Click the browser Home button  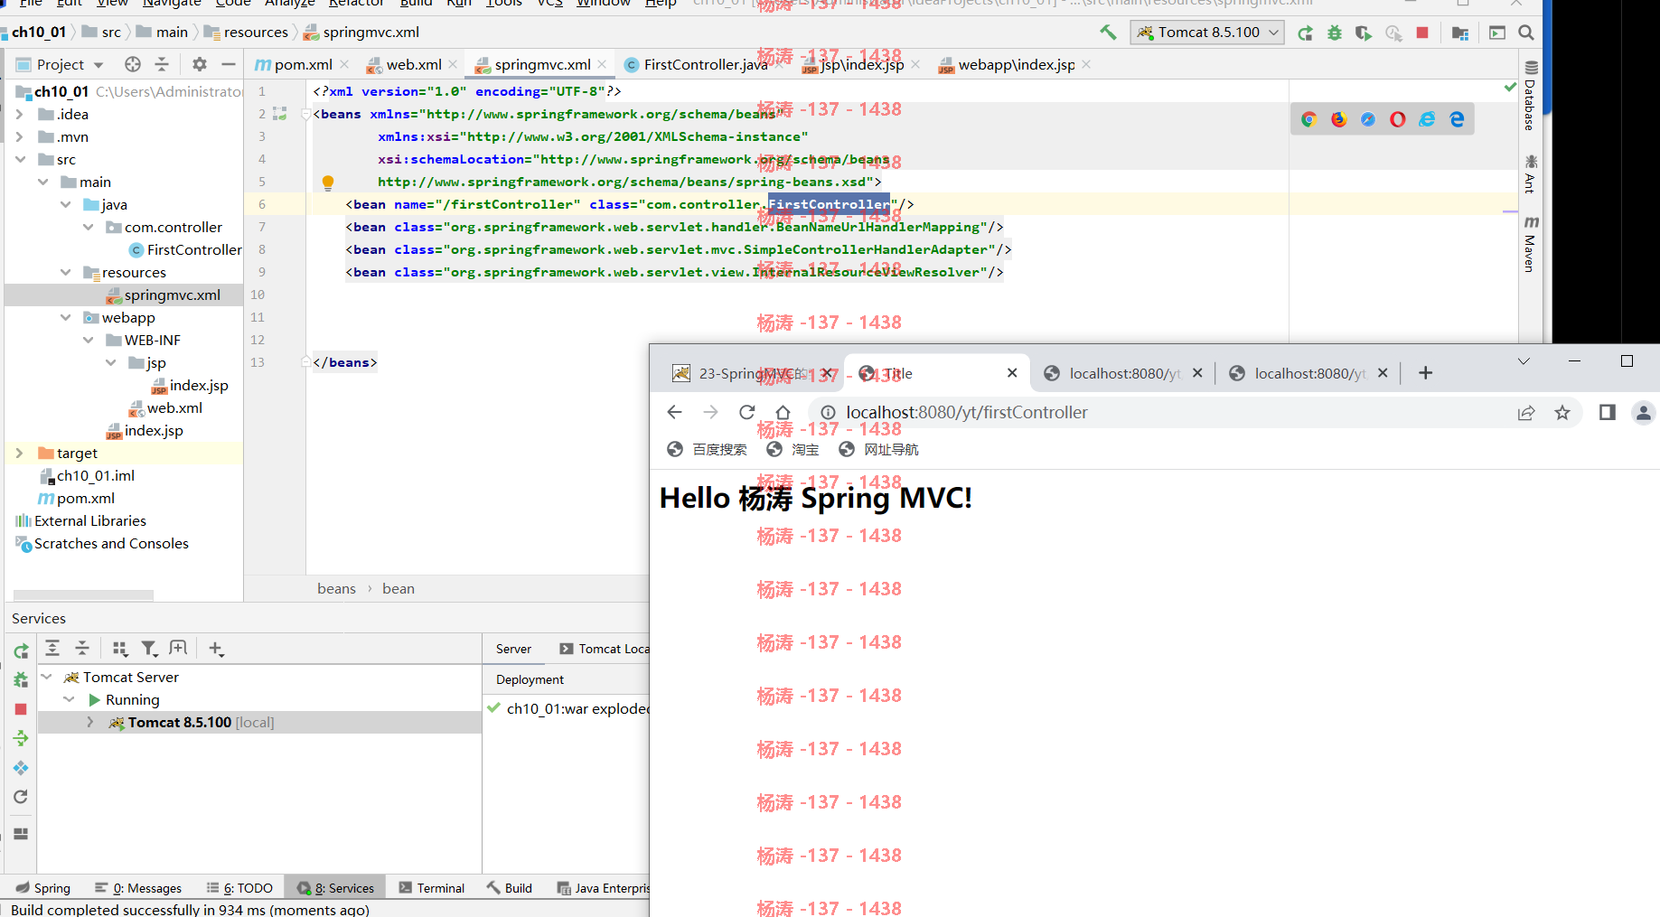click(x=783, y=412)
